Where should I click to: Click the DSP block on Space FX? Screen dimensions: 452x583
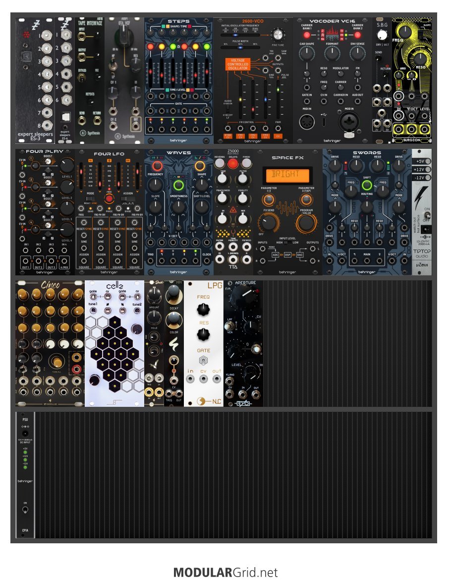[287, 255]
